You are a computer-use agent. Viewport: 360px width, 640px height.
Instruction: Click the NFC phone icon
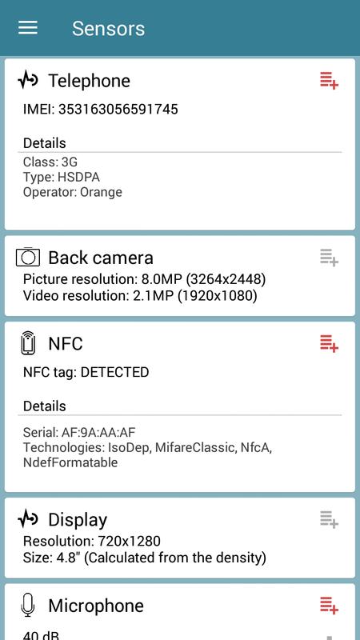point(28,343)
